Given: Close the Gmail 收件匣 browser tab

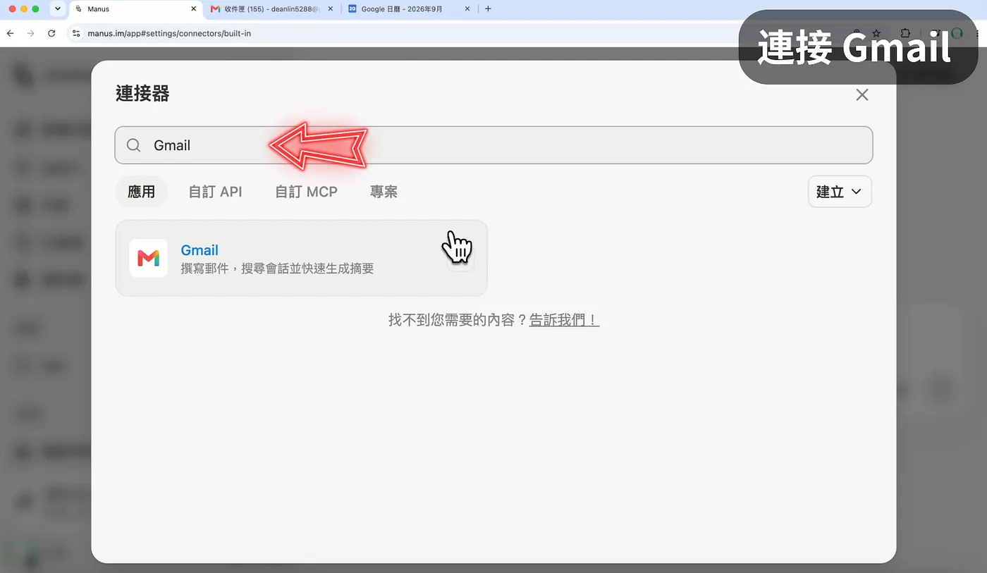Looking at the screenshot, I should tap(331, 9).
